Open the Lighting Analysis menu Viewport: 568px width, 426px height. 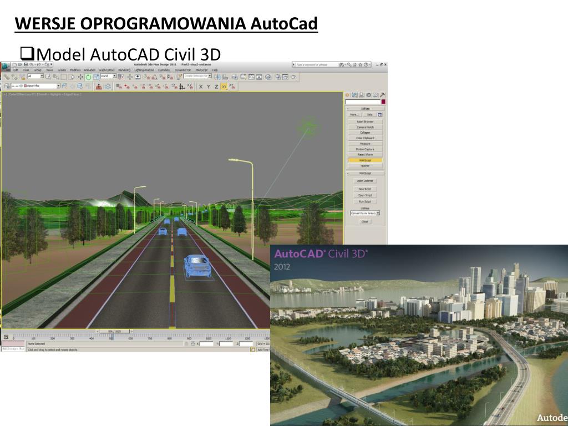click(x=144, y=70)
